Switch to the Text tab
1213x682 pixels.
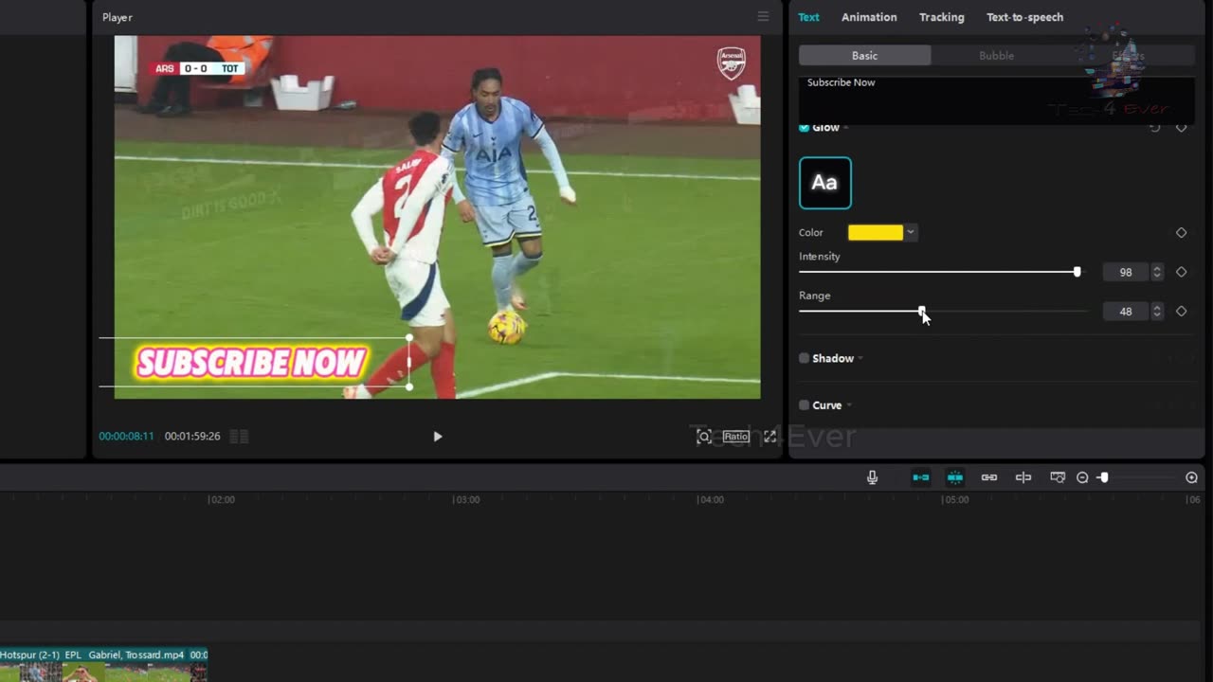click(x=808, y=17)
